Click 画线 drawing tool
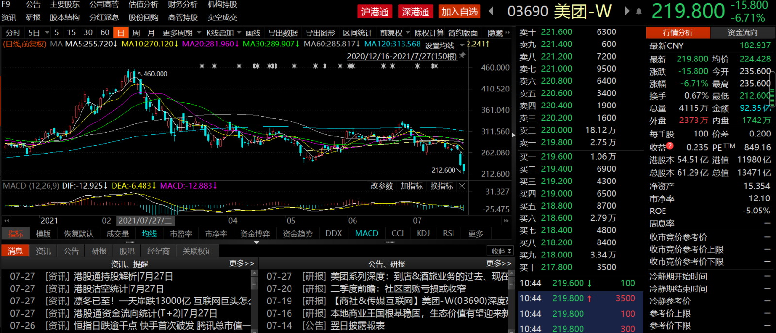Viewport: 776px width, 333px height. [x=253, y=33]
